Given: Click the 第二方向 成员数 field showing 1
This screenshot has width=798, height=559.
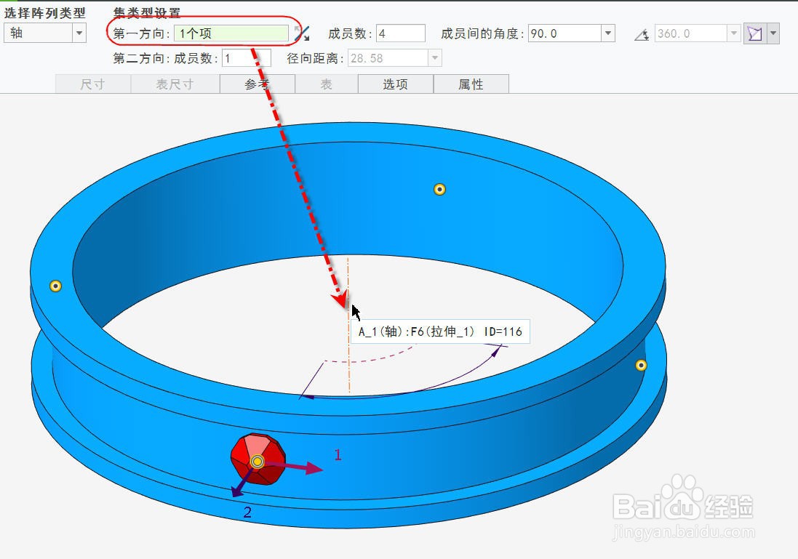Looking at the screenshot, I should (247, 58).
